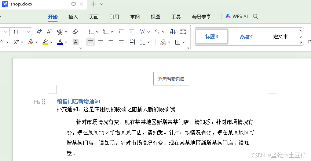The width and height of the screenshot is (311, 161).
Task: Launch WPS AI
Action: point(237,16)
